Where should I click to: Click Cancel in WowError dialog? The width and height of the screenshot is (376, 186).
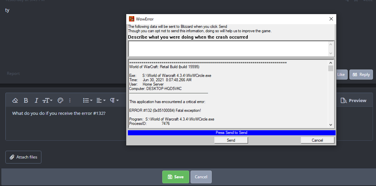pyautogui.click(x=317, y=140)
